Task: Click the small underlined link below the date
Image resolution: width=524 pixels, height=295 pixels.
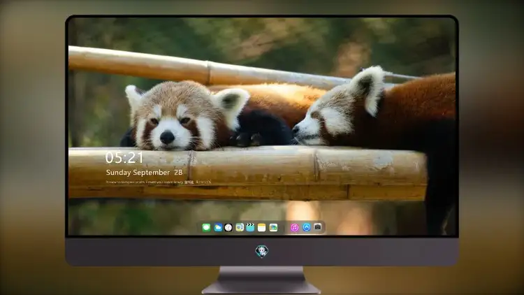Action: click(189, 182)
